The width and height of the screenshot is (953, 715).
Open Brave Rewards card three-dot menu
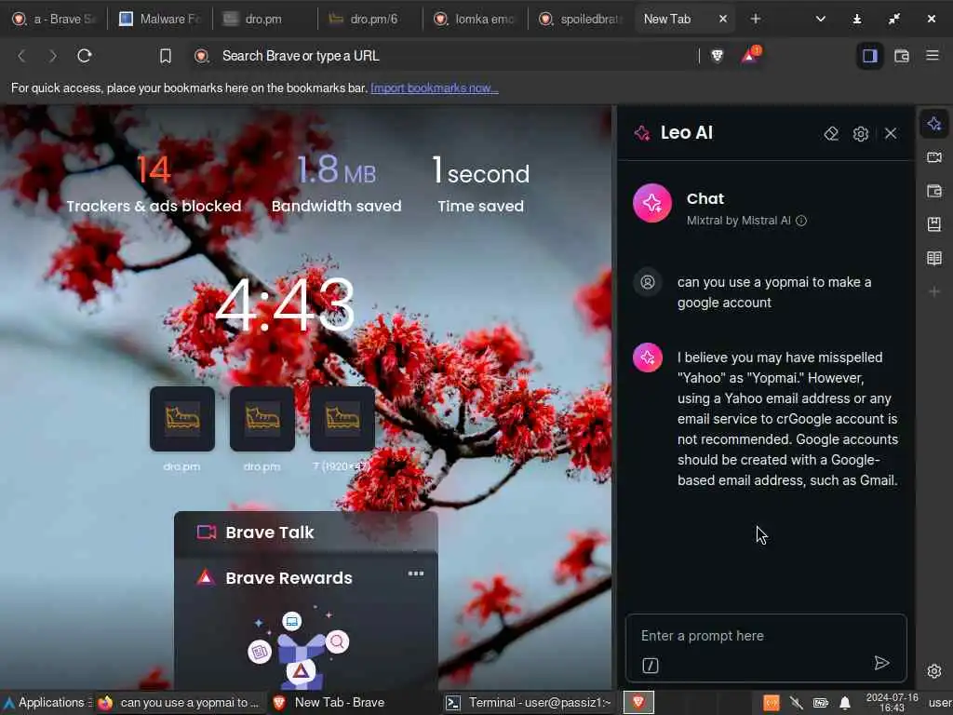[416, 573]
